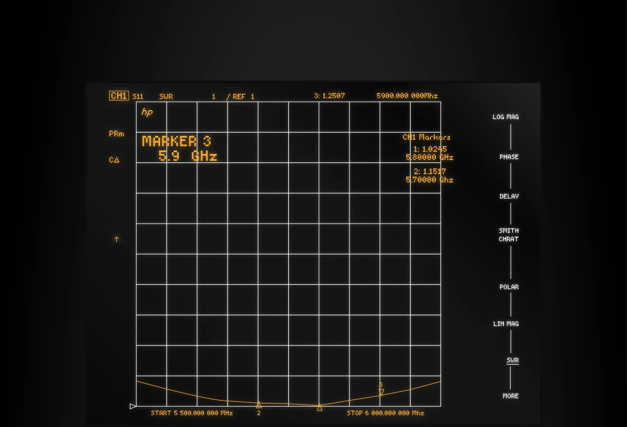Choose the DELAY format option
The image size is (627, 427).
coord(508,196)
